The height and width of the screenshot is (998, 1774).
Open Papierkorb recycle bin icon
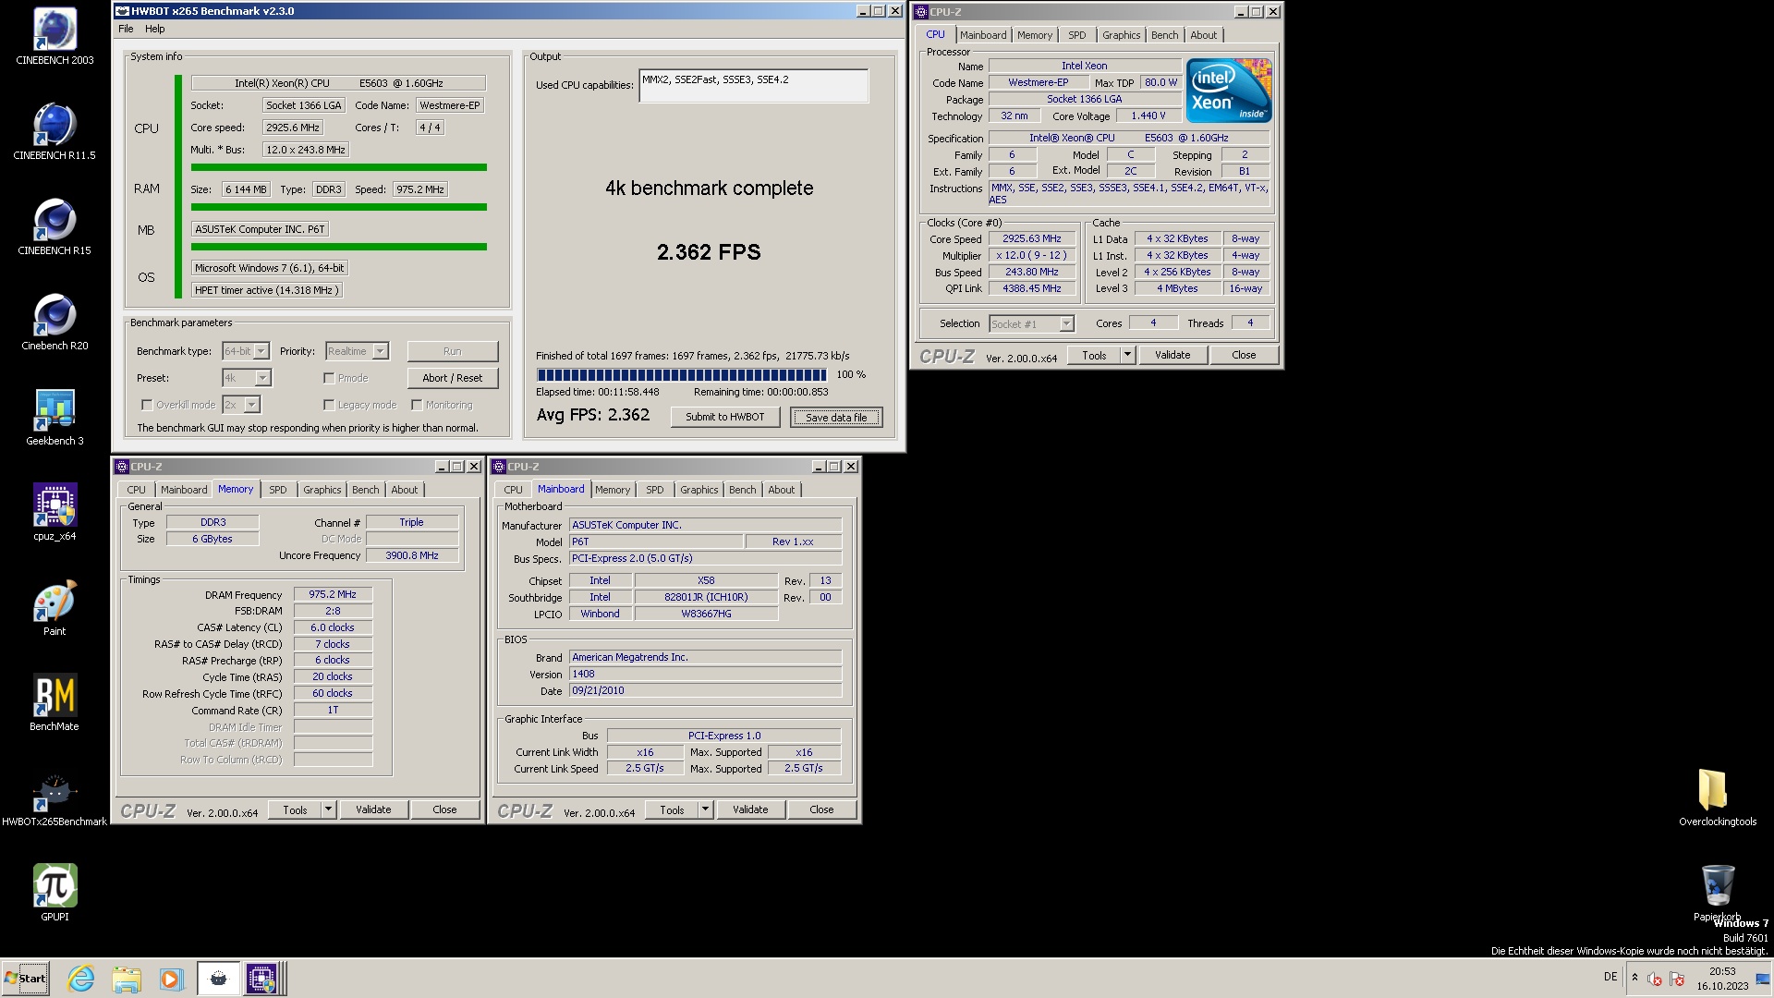tap(1718, 894)
